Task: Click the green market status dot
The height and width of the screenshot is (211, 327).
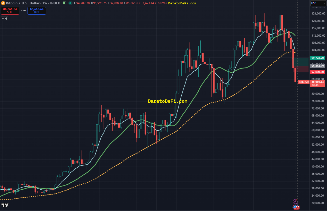Action: (70, 3)
